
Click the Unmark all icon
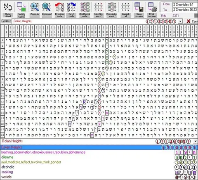point(125,7)
